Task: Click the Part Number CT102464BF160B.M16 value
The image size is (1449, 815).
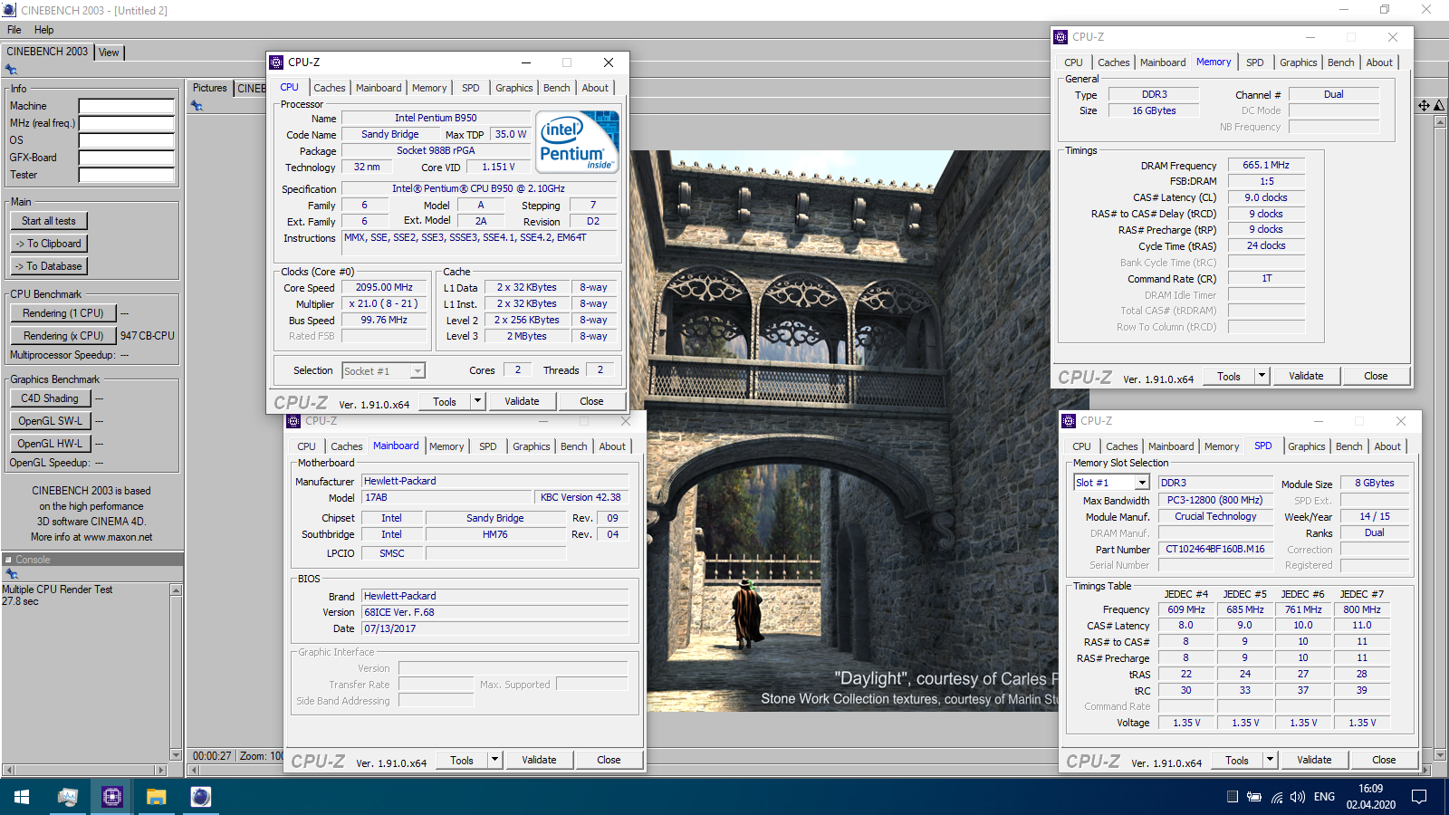Action: click(x=1215, y=549)
